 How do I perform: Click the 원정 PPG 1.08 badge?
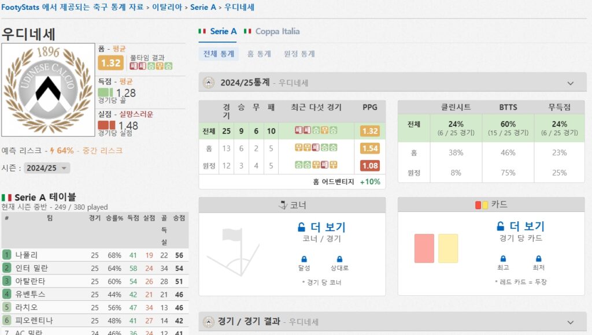[x=369, y=166]
